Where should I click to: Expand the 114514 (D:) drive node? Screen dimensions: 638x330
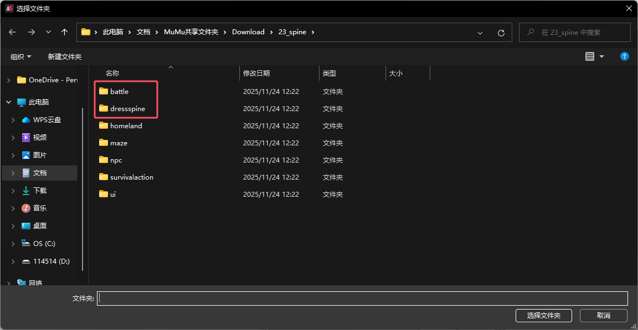pos(13,261)
